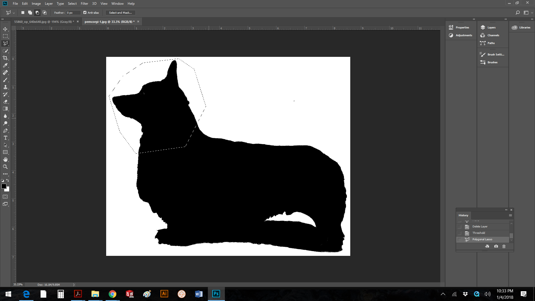Viewport: 535px width, 301px height.
Task: Select the Hand tool
Action: pyautogui.click(x=5, y=159)
